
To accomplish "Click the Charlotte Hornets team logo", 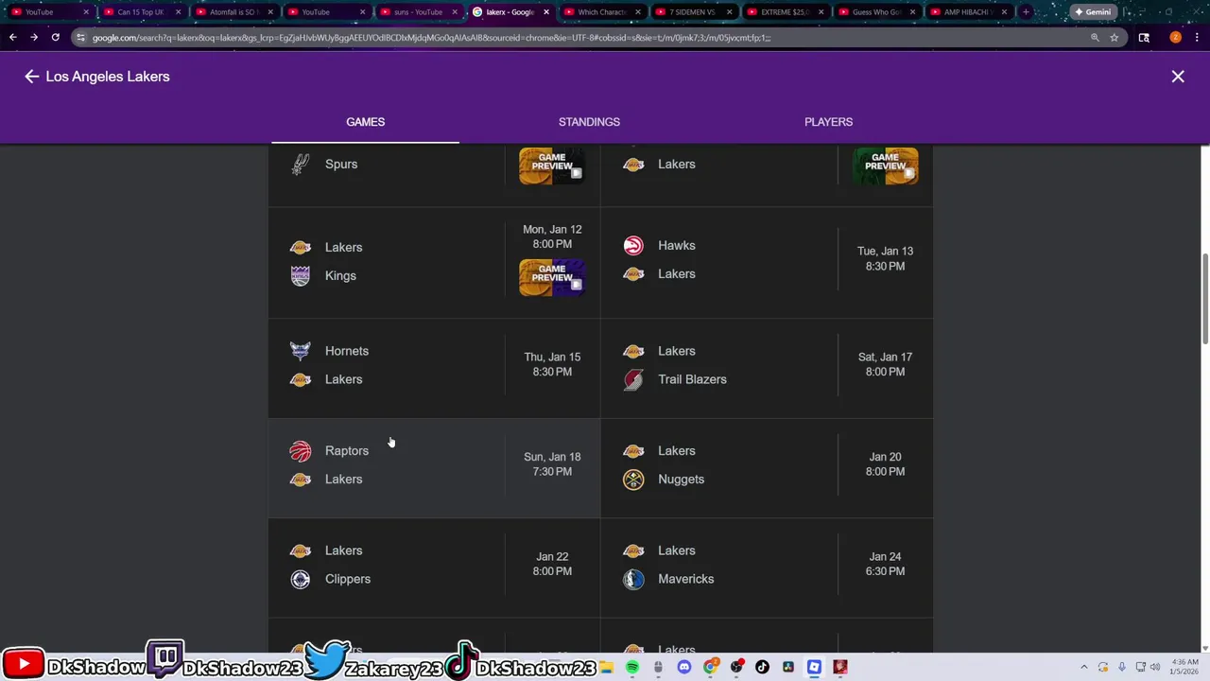I will pos(301,351).
